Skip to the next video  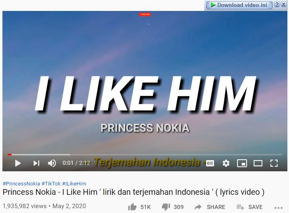pos(36,163)
